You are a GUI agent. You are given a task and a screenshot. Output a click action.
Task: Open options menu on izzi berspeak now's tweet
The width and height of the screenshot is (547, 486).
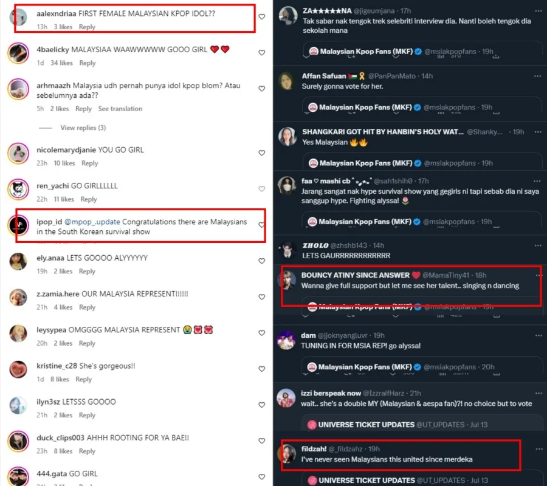pyautogui.click(x=537, y=393)
